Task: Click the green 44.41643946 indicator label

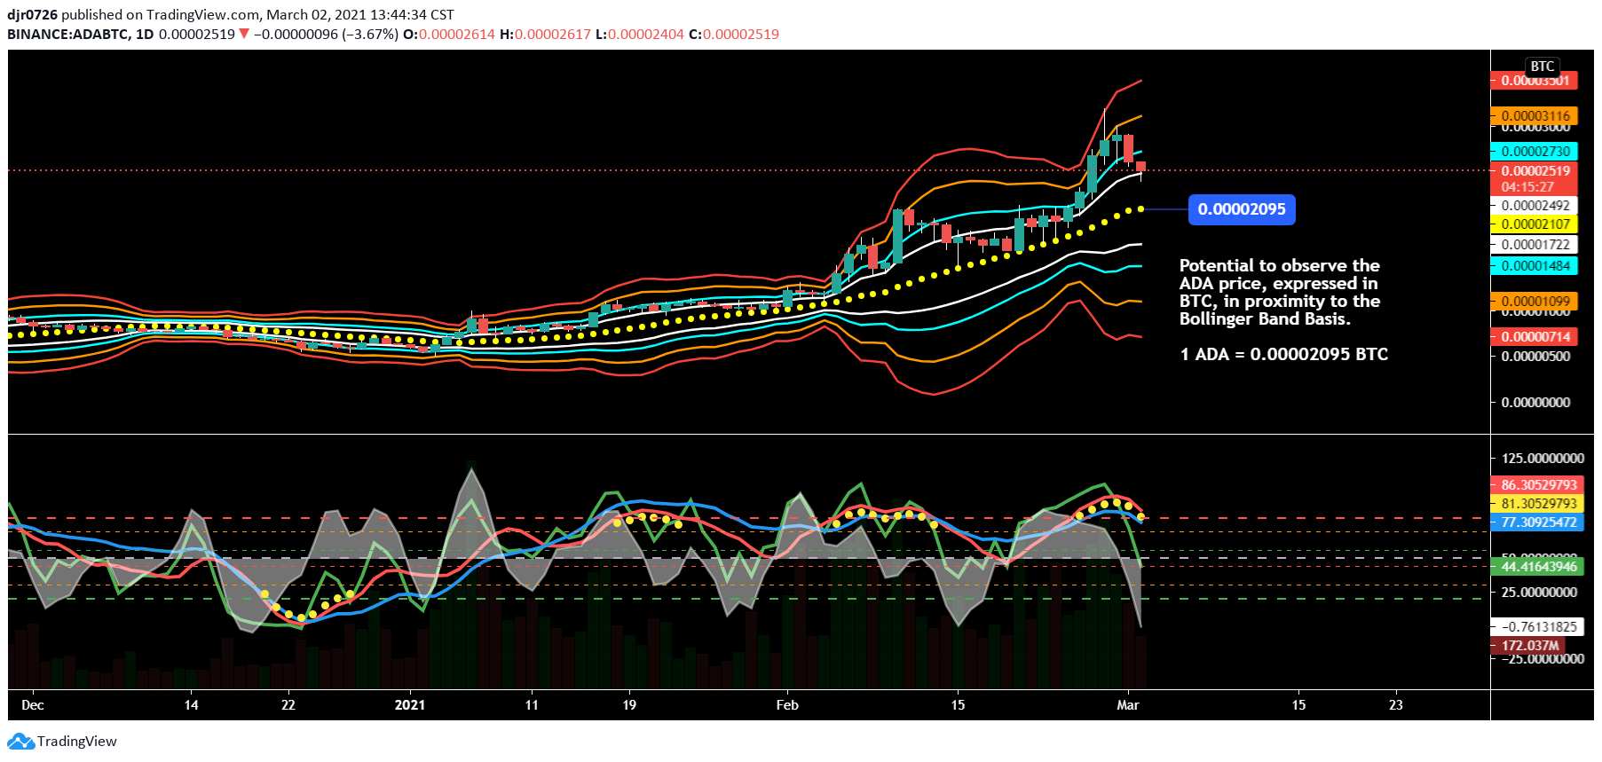Action: click(x=1538, y=567)
